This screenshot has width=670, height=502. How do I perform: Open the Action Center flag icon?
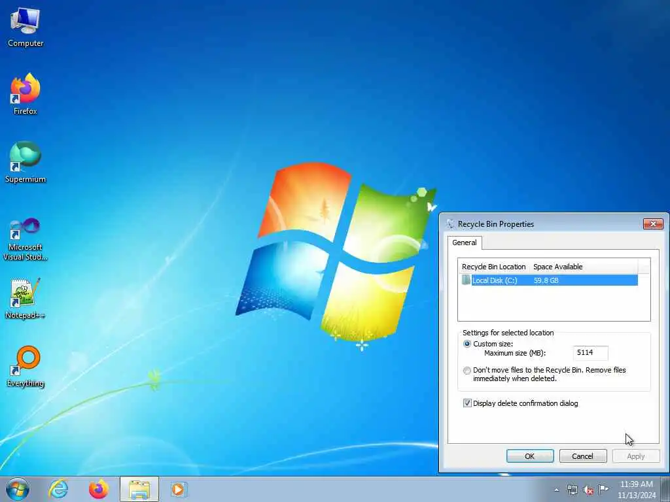click(x=603, y=489)
